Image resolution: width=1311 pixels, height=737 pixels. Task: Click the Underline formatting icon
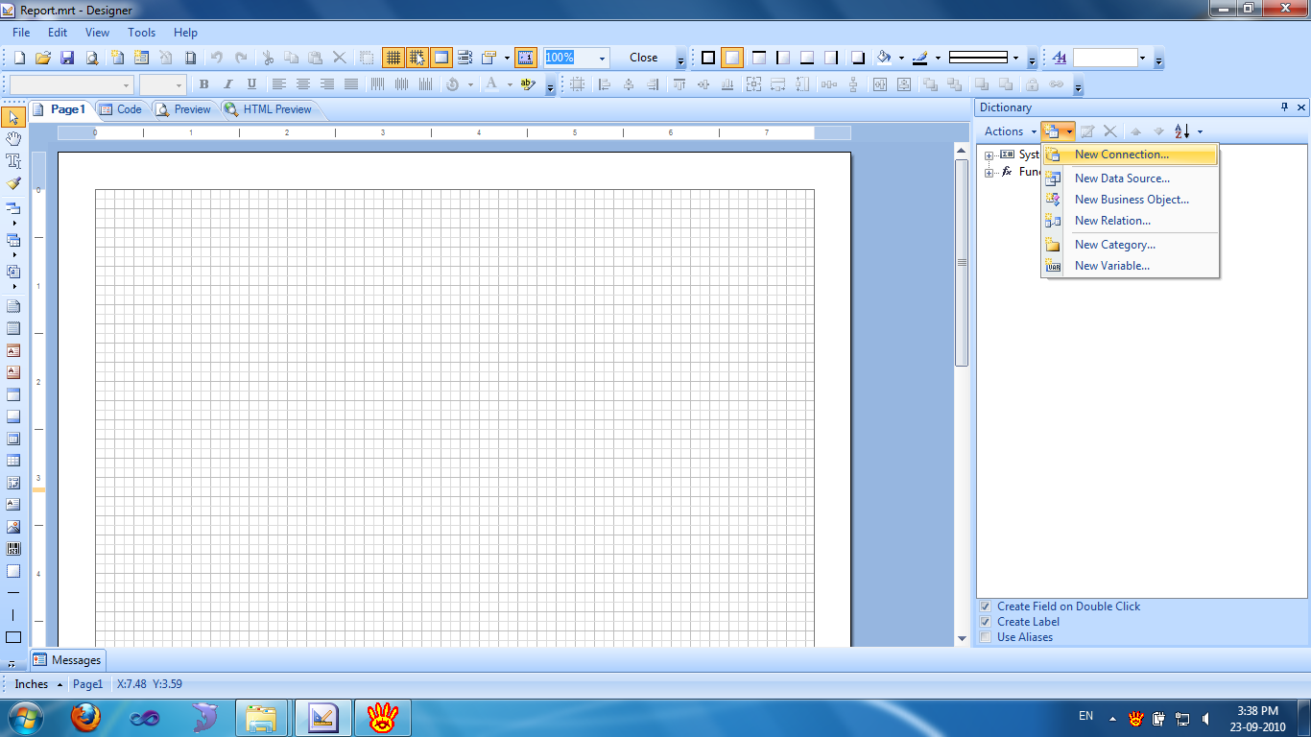pos(251,84)
